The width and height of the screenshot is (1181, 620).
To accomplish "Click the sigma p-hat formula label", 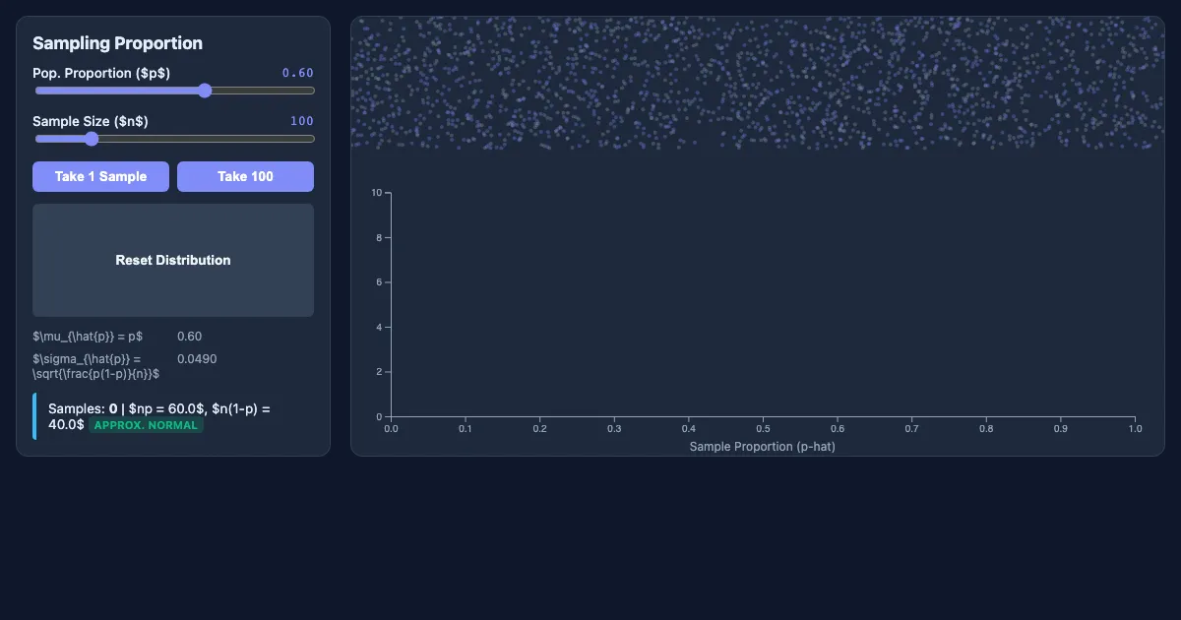I will point(96,366).
